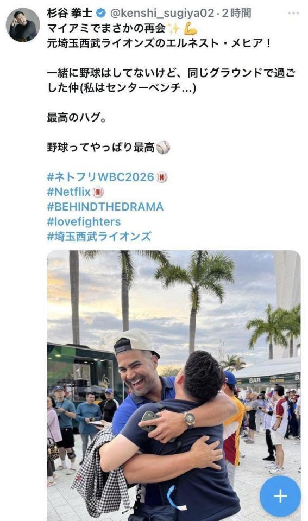Open the #埼玉西武ライオンズ hashtag
The width and height of the screenshot is (308, 521).
pos(99,237)
